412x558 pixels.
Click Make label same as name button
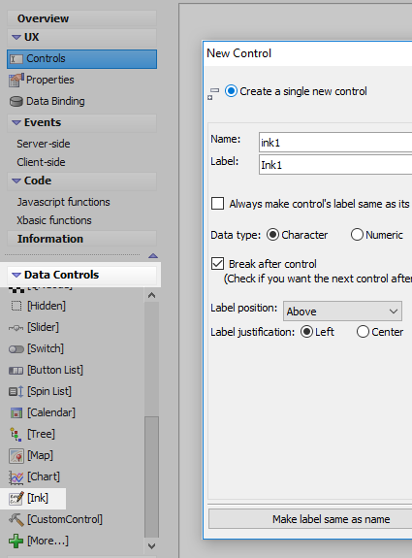[x=331, y=519]
